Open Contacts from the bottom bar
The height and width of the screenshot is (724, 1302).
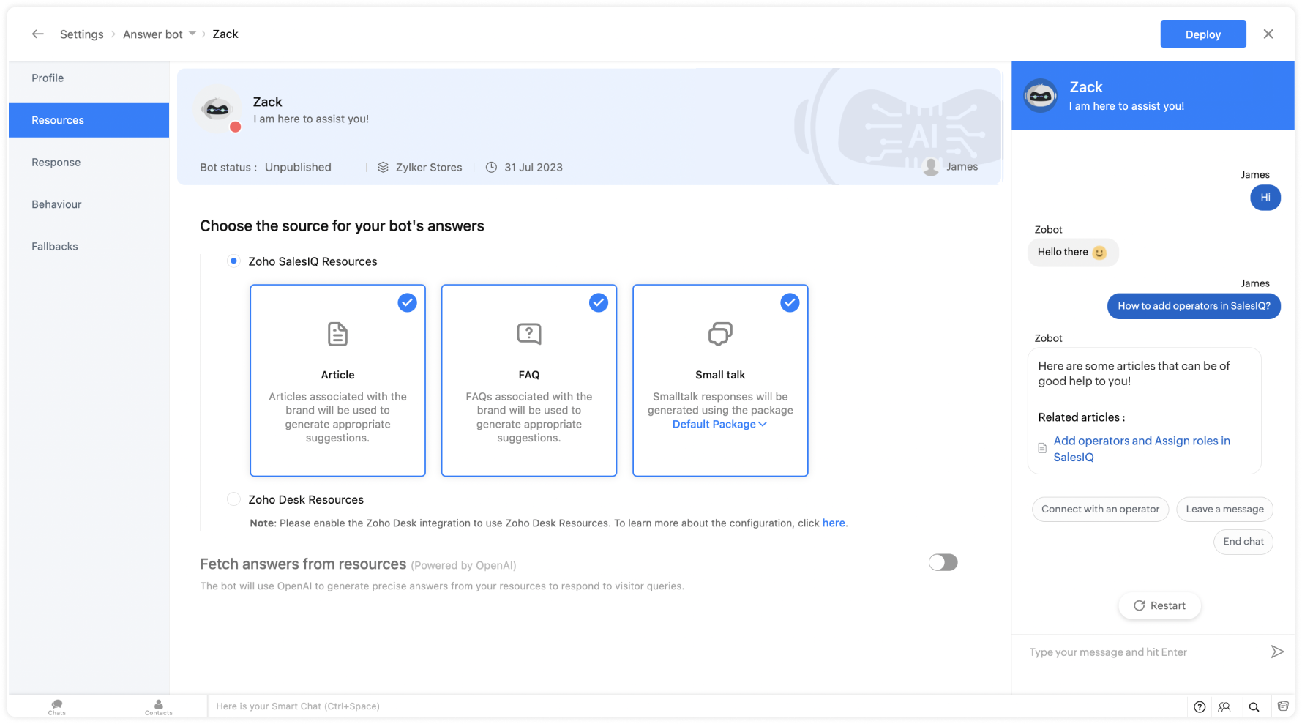159,707
